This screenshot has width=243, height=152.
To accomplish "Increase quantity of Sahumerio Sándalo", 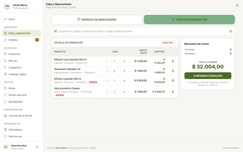I will coord(124,71).
